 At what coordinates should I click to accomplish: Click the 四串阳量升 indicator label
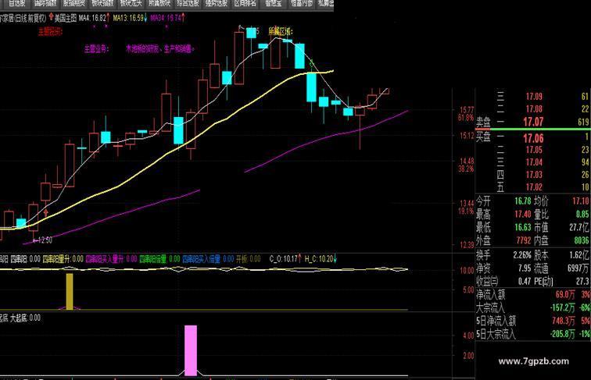tap(63, 259)
